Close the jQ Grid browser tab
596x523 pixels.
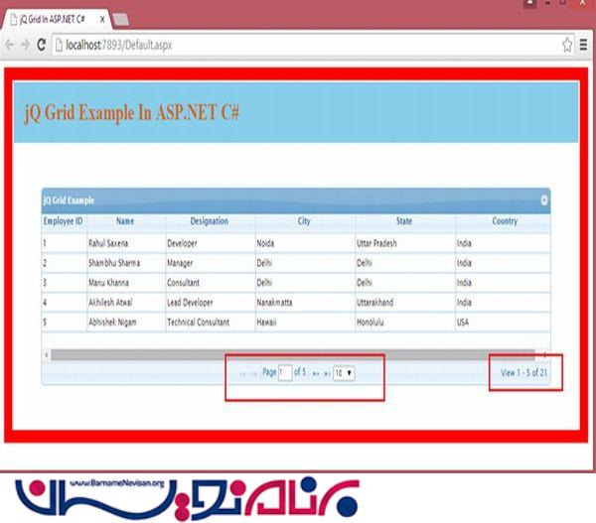pos(102,19)
